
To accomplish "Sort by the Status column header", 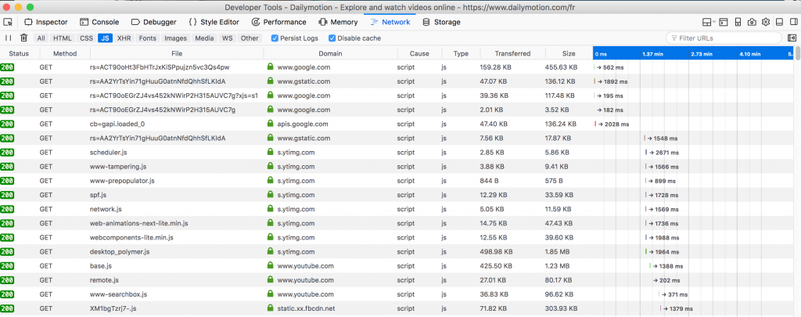I will (19, 53).
